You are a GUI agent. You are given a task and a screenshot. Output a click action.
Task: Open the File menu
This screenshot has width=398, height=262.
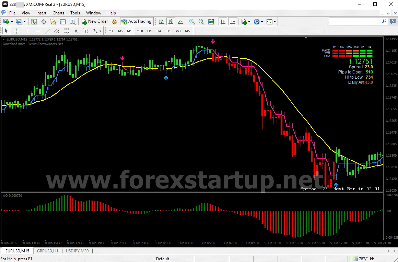pyautogui.click(x=12, y=13)
